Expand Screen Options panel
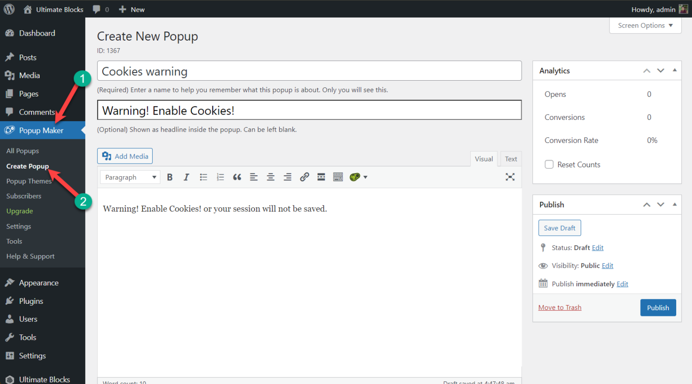Screen dimensions: 692x384 click(645, 26)
